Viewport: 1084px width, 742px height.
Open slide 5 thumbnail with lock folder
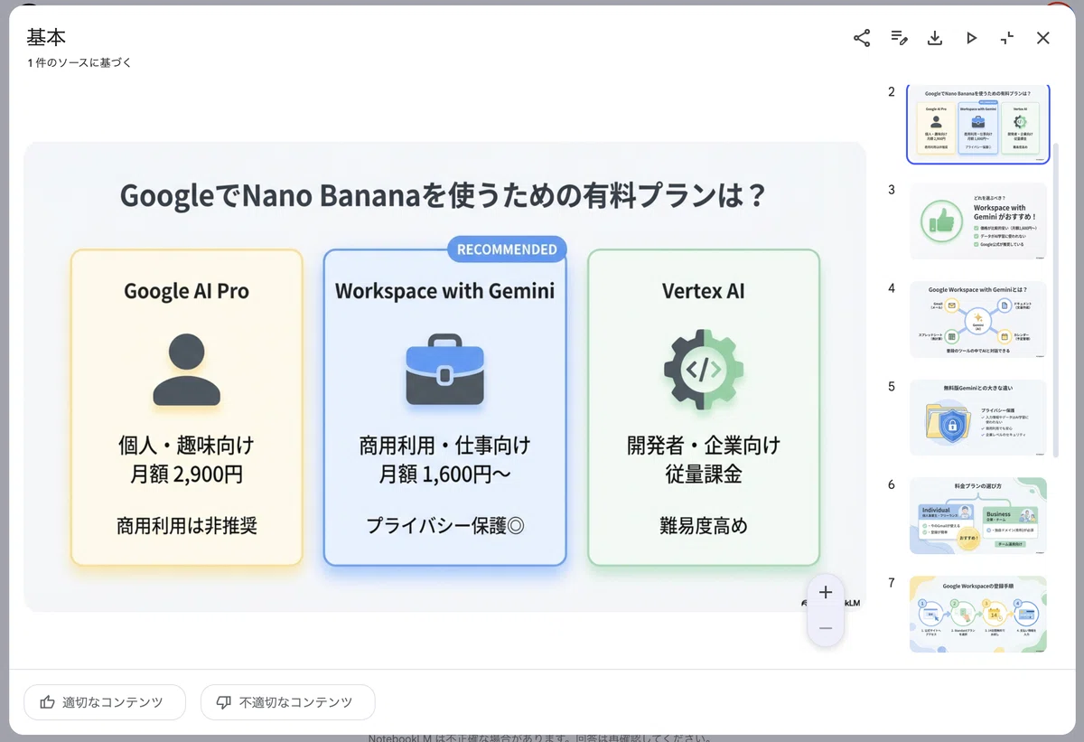coord(978,418)
